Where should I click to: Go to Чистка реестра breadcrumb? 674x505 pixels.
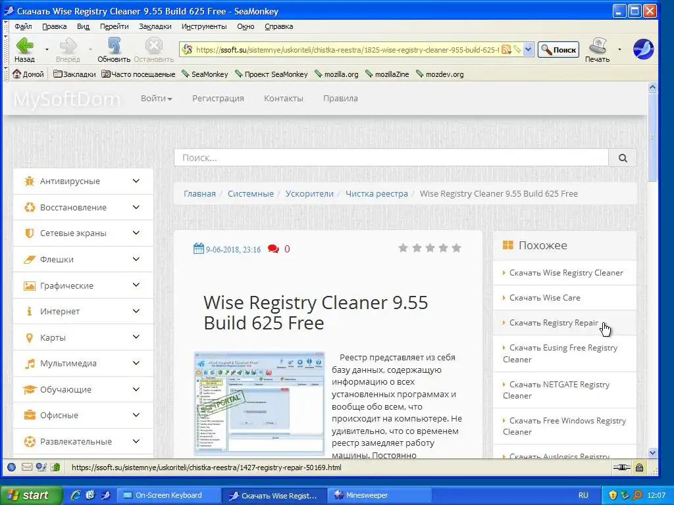click(376, 194)
